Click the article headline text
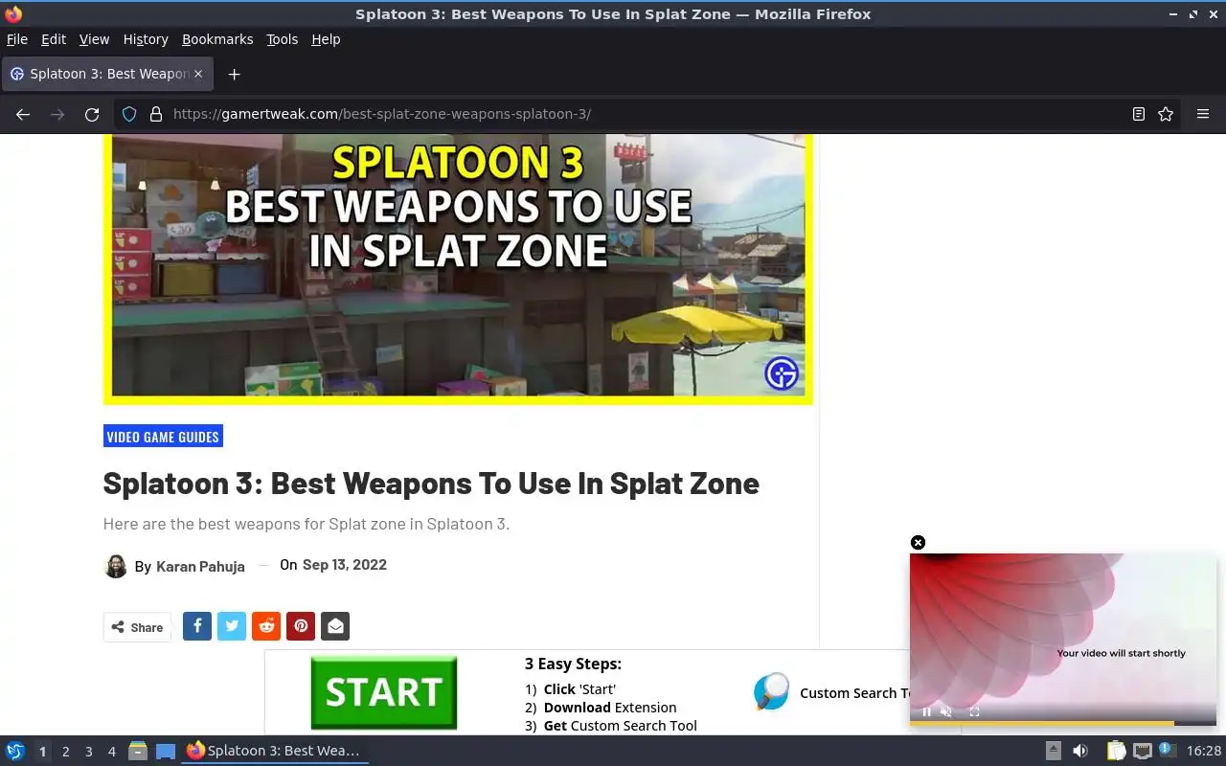Image resolution: width=1226 pixels, height=766 pixels. coord(431,484)
